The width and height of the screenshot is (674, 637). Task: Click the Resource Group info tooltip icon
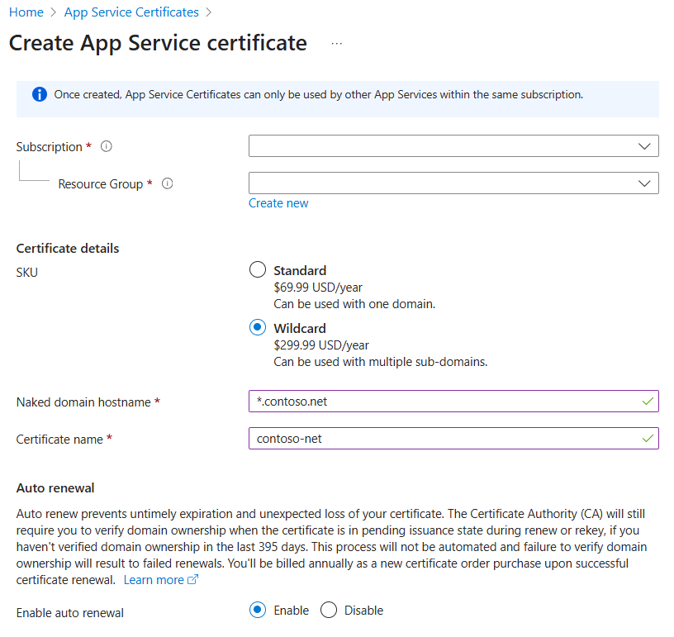[168, 183]
